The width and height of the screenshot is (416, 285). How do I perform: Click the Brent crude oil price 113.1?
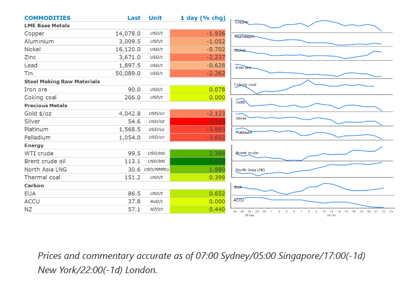click(132, 161)
